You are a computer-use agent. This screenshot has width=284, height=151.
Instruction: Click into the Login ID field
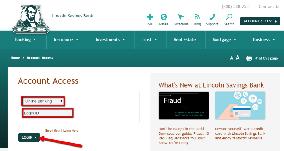(48, 113)
